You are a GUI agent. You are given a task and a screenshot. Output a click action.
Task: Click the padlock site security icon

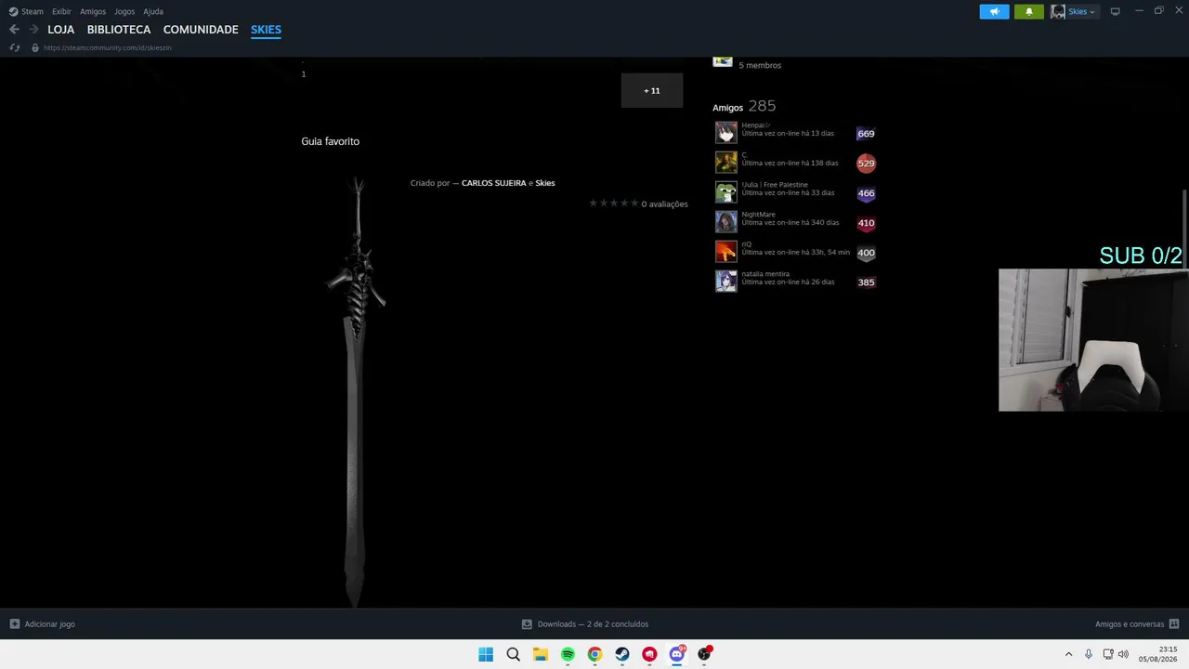click(x=35, y=47)
